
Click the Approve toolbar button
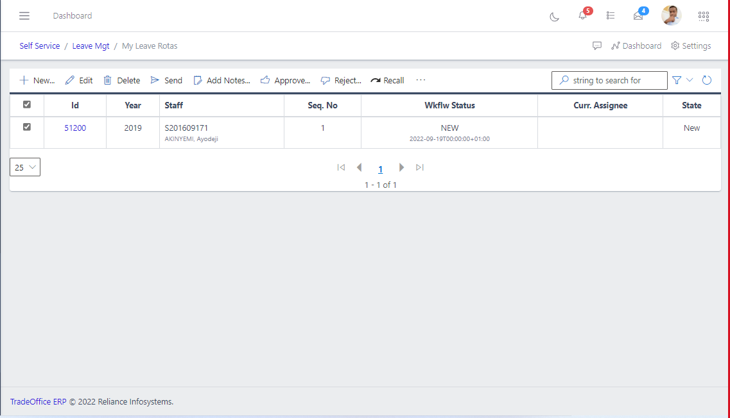click(285, 81)
